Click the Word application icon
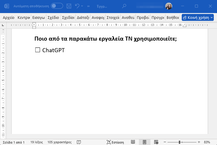Screen dimensions: 217x145 (x=6, y=6)
